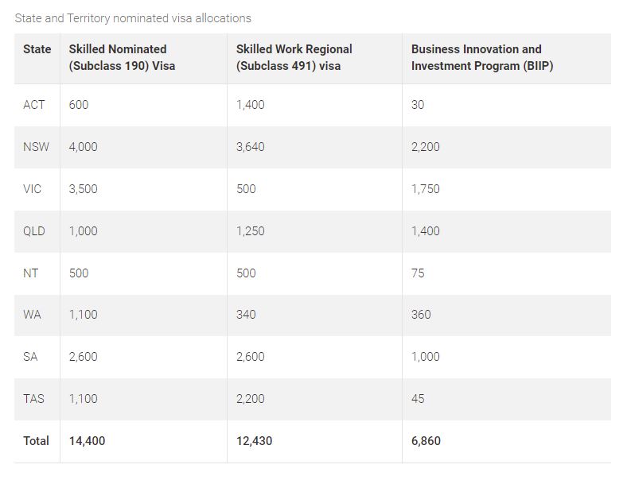Click the NSW 3,640 cell
631x480 pixels.
coord(251,147)
